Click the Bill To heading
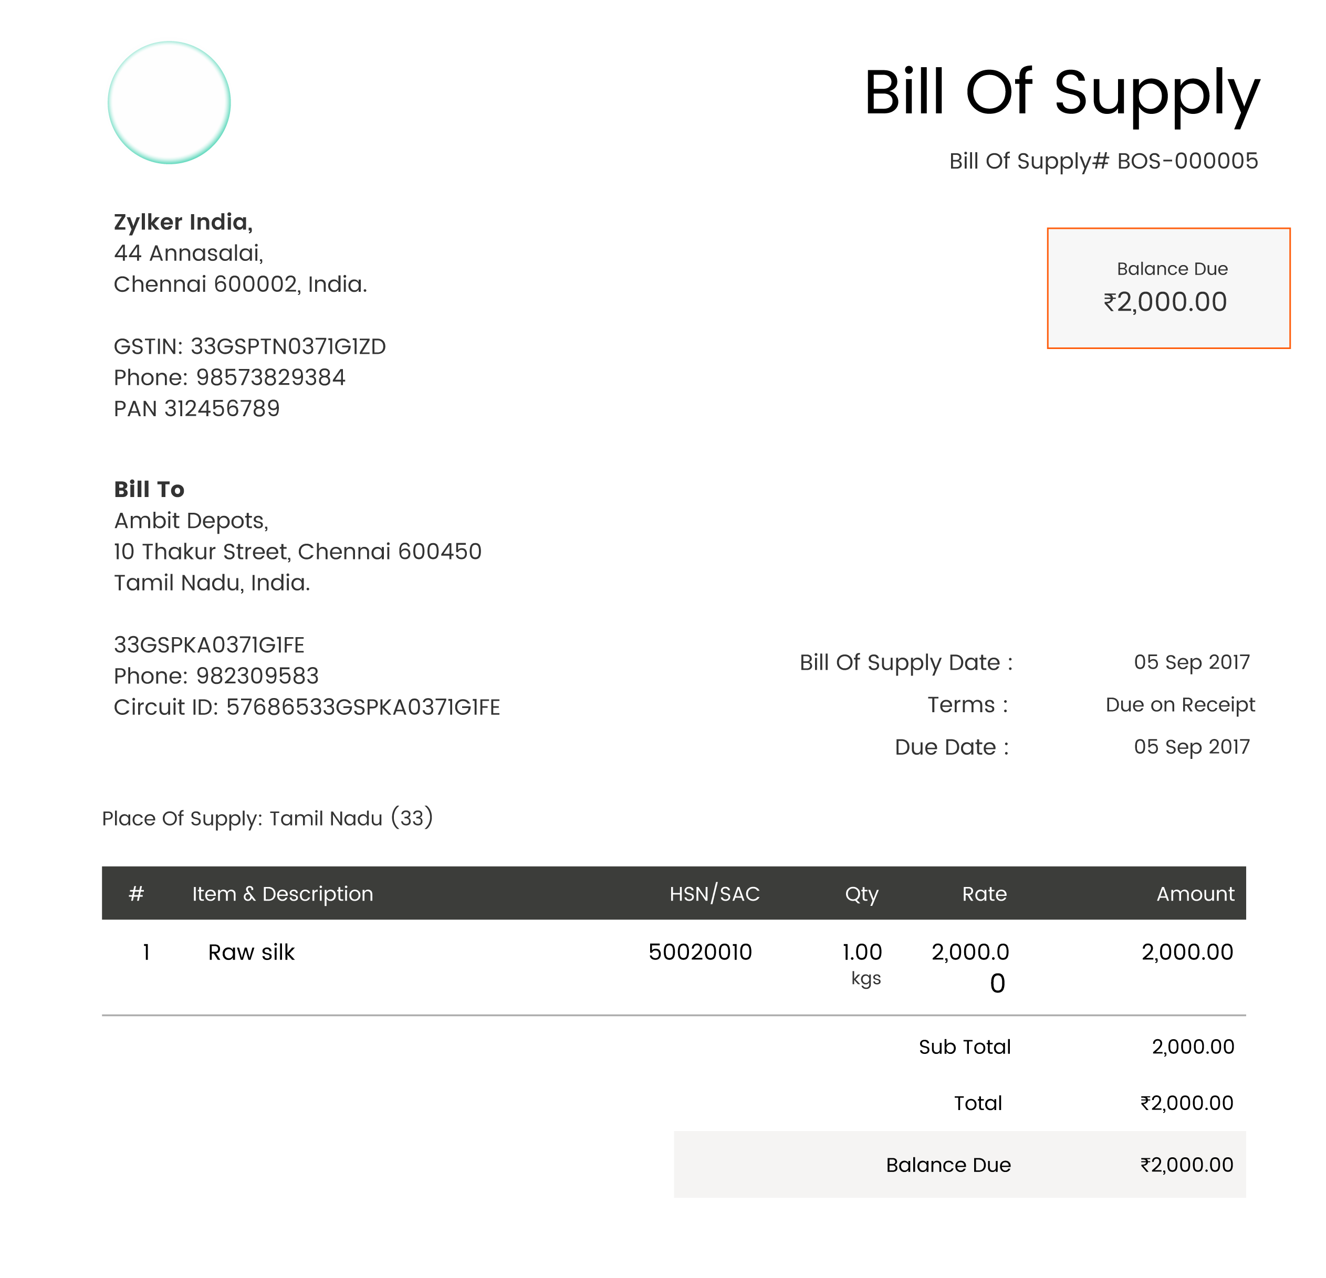This screenshot has width=1326, height=1278. (x=149, y=489)
